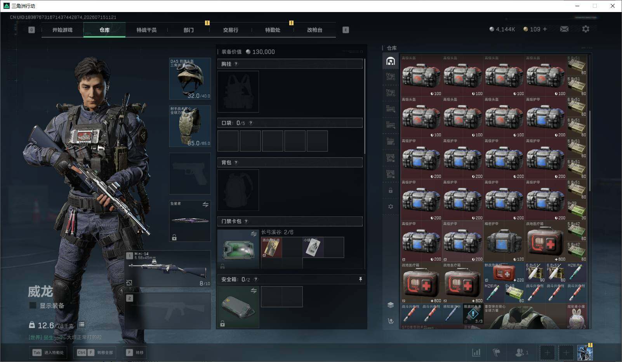This screenshot has width=622, height=362.
Task: Click the small gear icon in warehouse sidebar
Action: [x=391, y=207]
